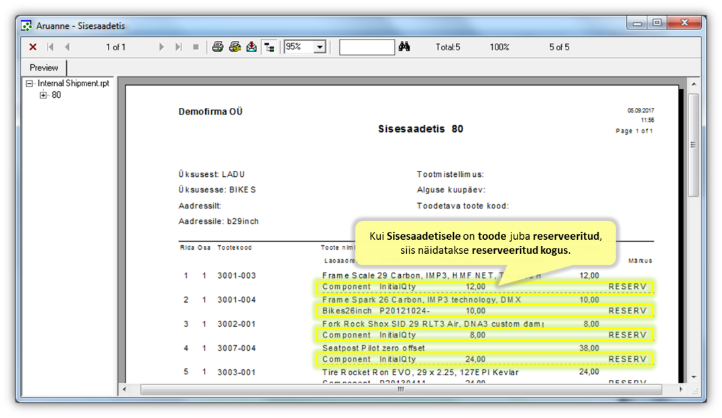Image resolution: width=722 pixels, height=418 pixels.
Task: Click the vertical scrollbar down arrow
Action: tap(693, 377)
